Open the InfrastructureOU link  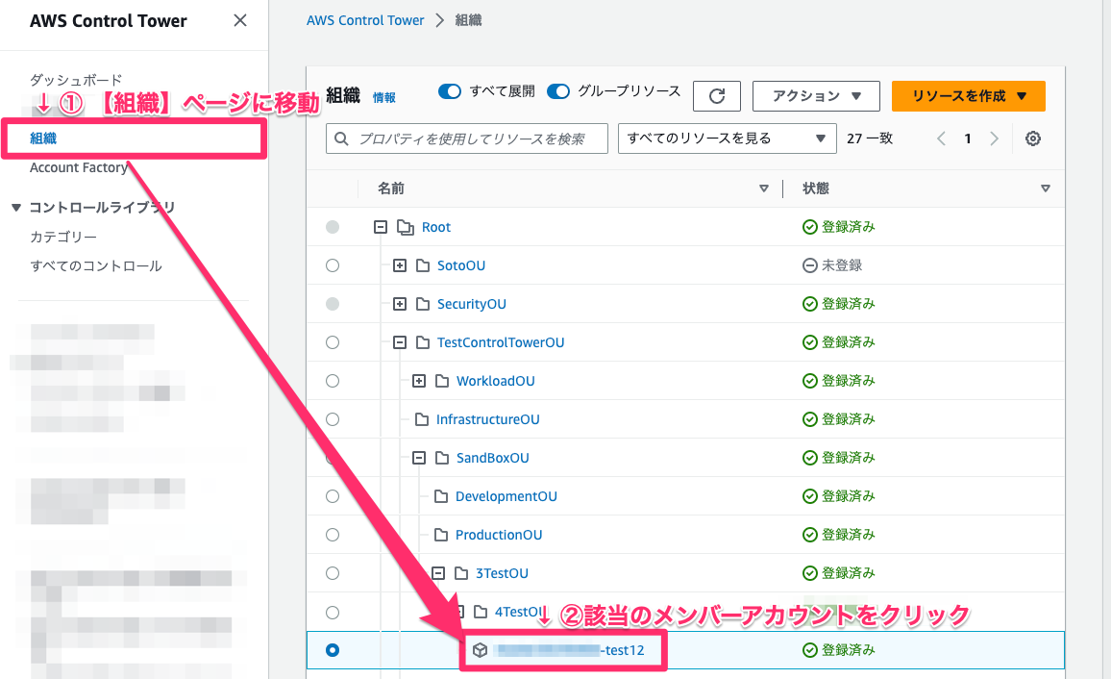(487, 419)
